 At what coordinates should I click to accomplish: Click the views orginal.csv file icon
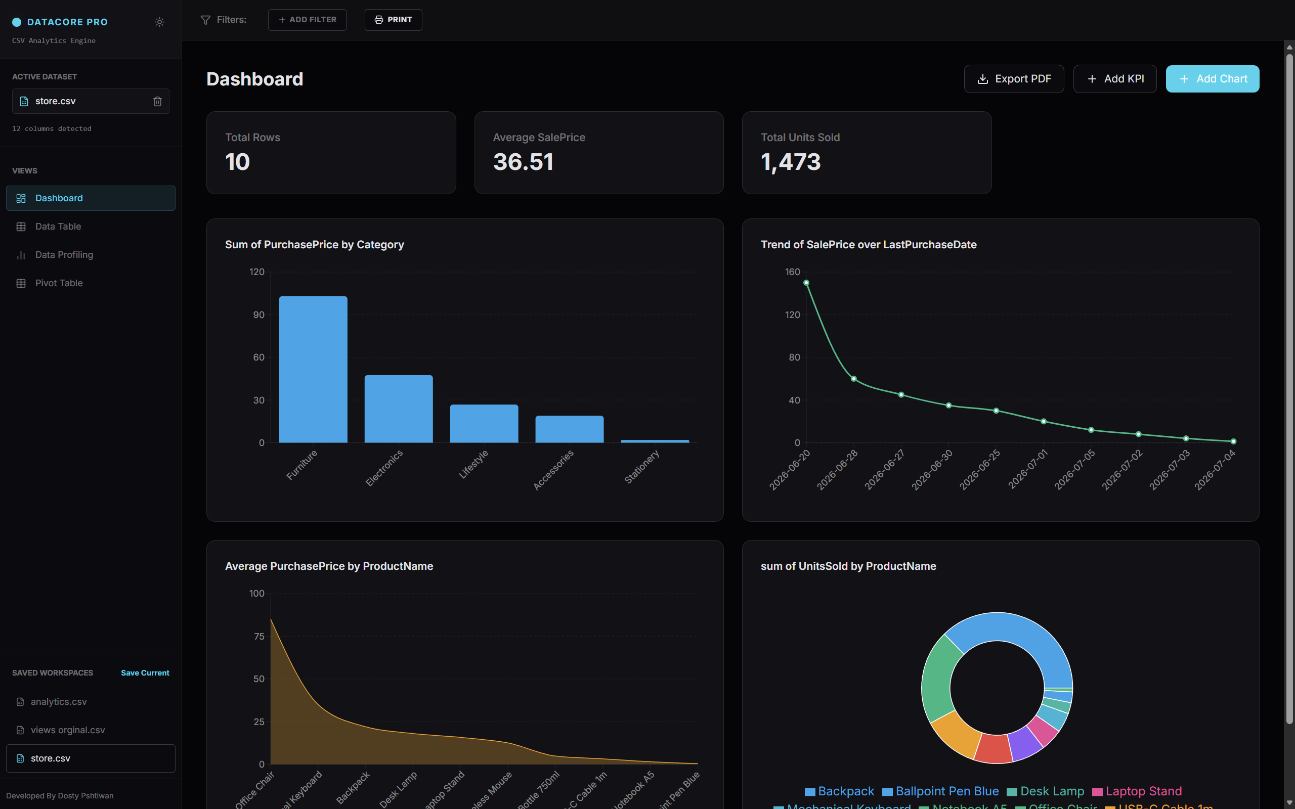pos(20,730)
